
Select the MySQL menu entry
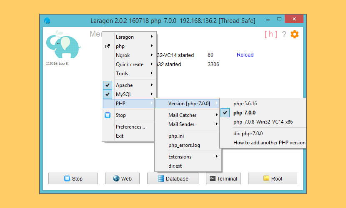[129, 94]
